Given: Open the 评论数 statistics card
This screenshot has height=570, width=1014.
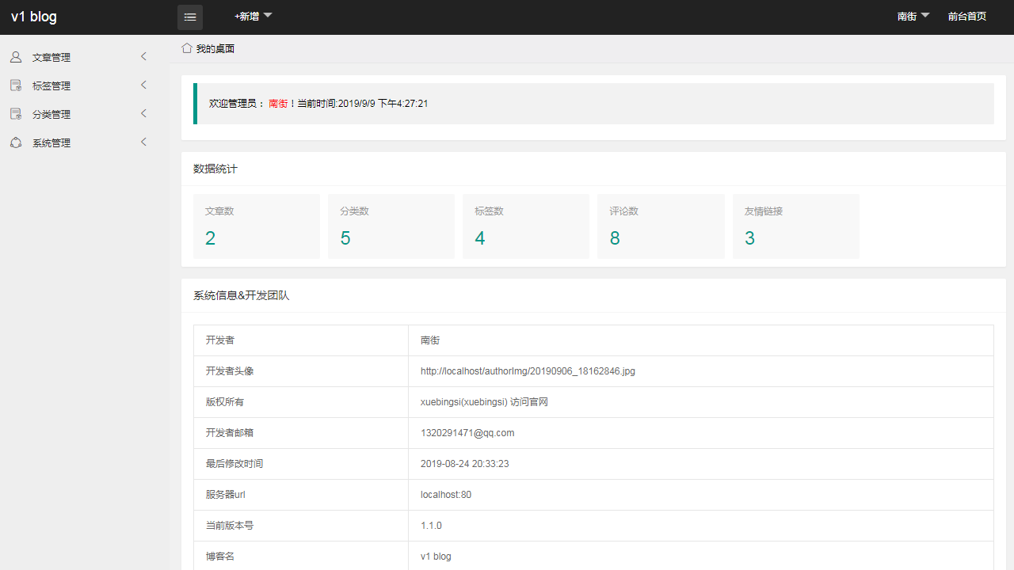Looking at the screenshot, I should (661, 226).
